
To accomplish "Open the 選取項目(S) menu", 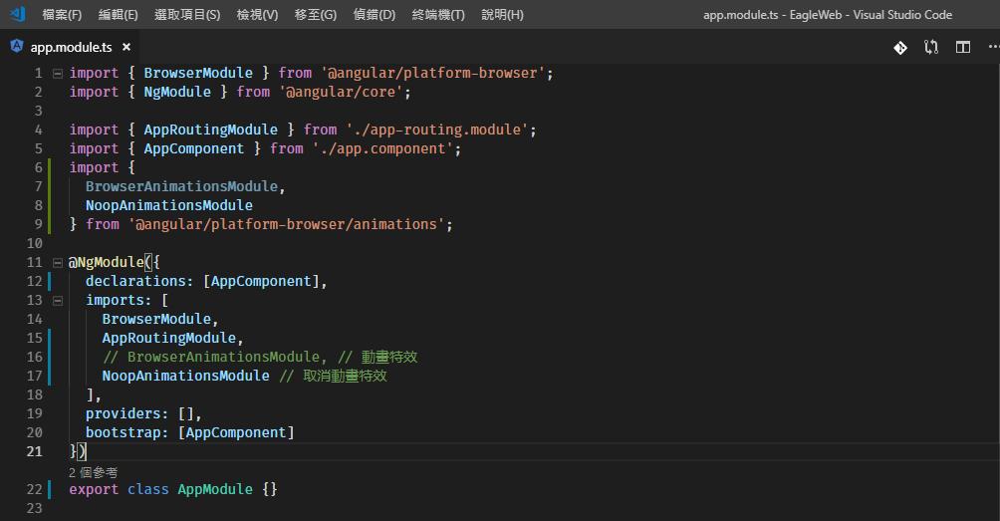I will tap(187, 14).
